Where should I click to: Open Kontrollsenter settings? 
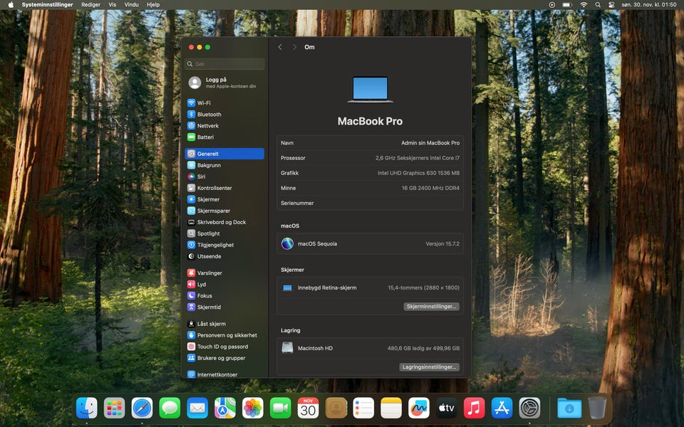click(x=214, y=188)
